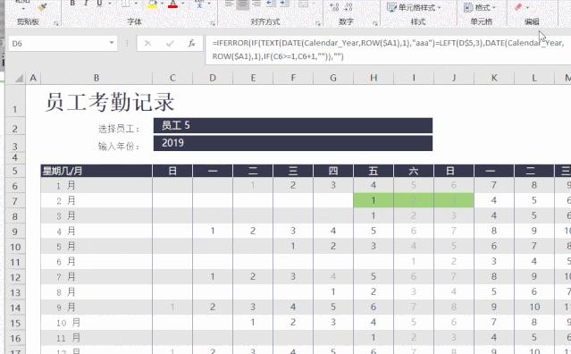The image size is (571, 354).
Task: Click cell 9 in the 4月 row
Action: (x=534, y=231)
